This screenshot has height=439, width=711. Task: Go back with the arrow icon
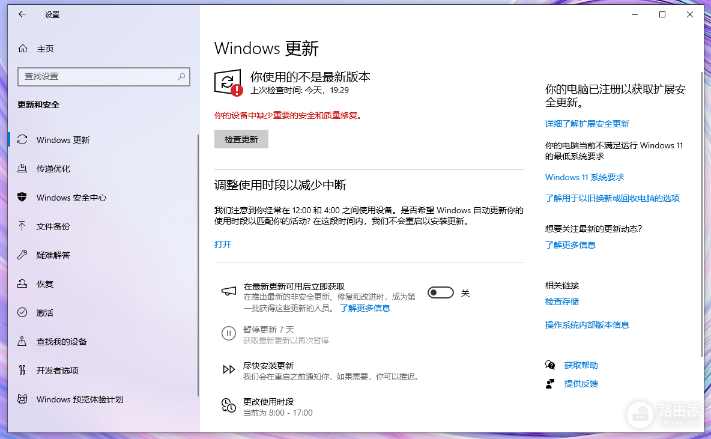point(22,14)
